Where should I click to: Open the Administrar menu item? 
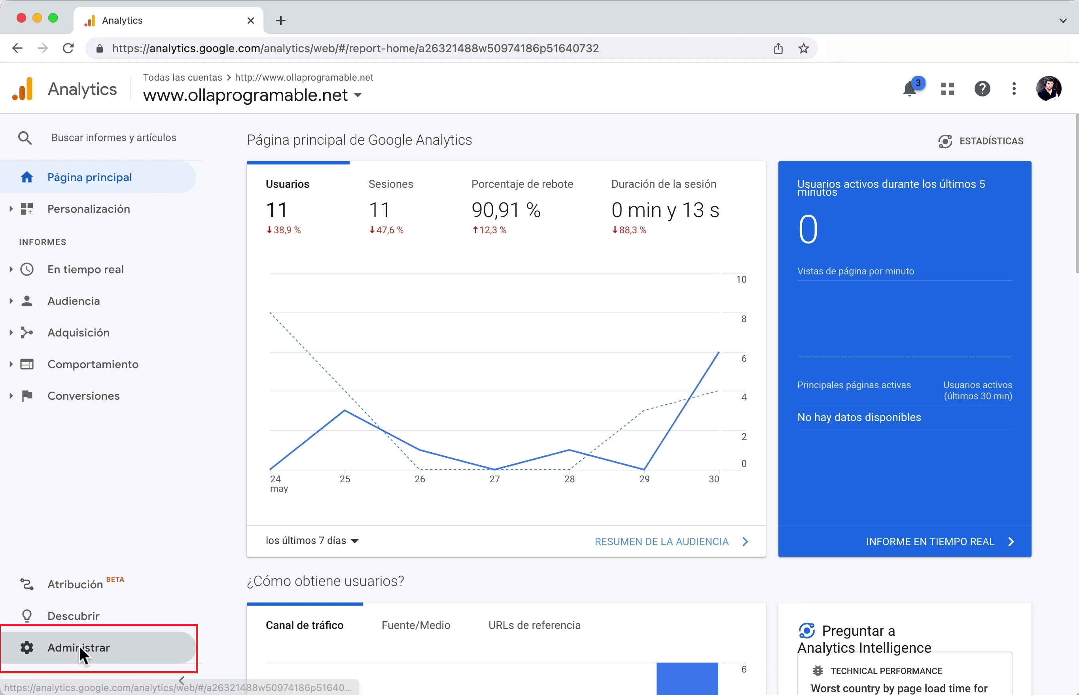[98, 648]
